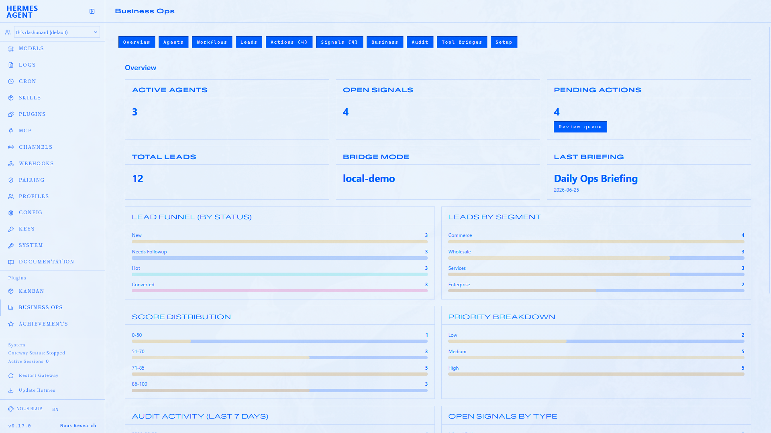The image size is (771, 433).
Task: Open MCP via its plug icon
Action: pyautogui.click(x=11, y=131)
